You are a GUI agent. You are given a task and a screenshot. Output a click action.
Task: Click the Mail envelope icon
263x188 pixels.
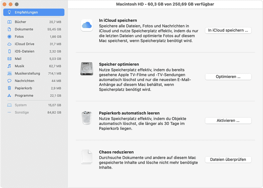point(10,59)
